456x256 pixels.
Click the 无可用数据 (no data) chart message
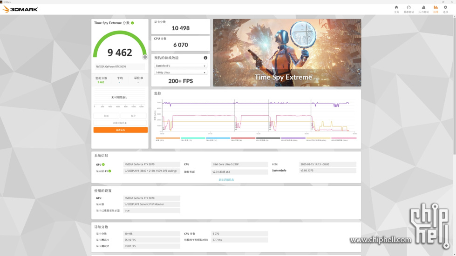[x=120, y=98]
